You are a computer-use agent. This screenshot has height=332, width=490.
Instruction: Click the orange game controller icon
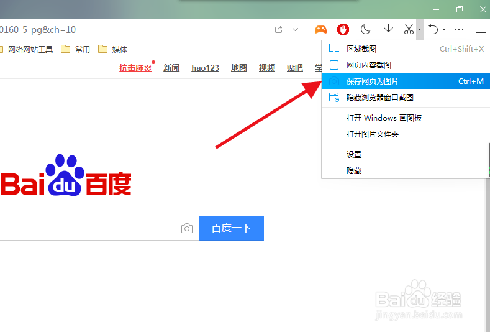coord(320,30)
